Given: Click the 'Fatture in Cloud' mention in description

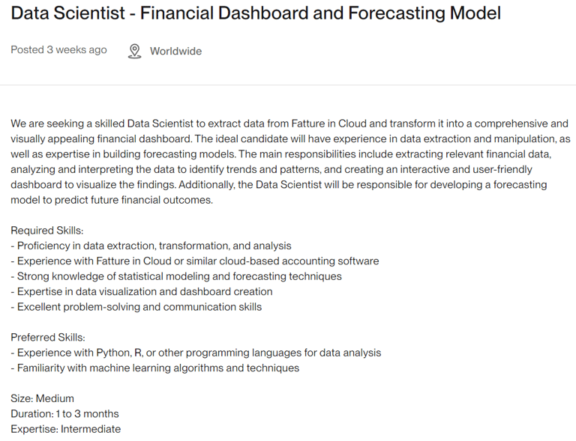Looking at the screenshot, I should click(328, 124).
